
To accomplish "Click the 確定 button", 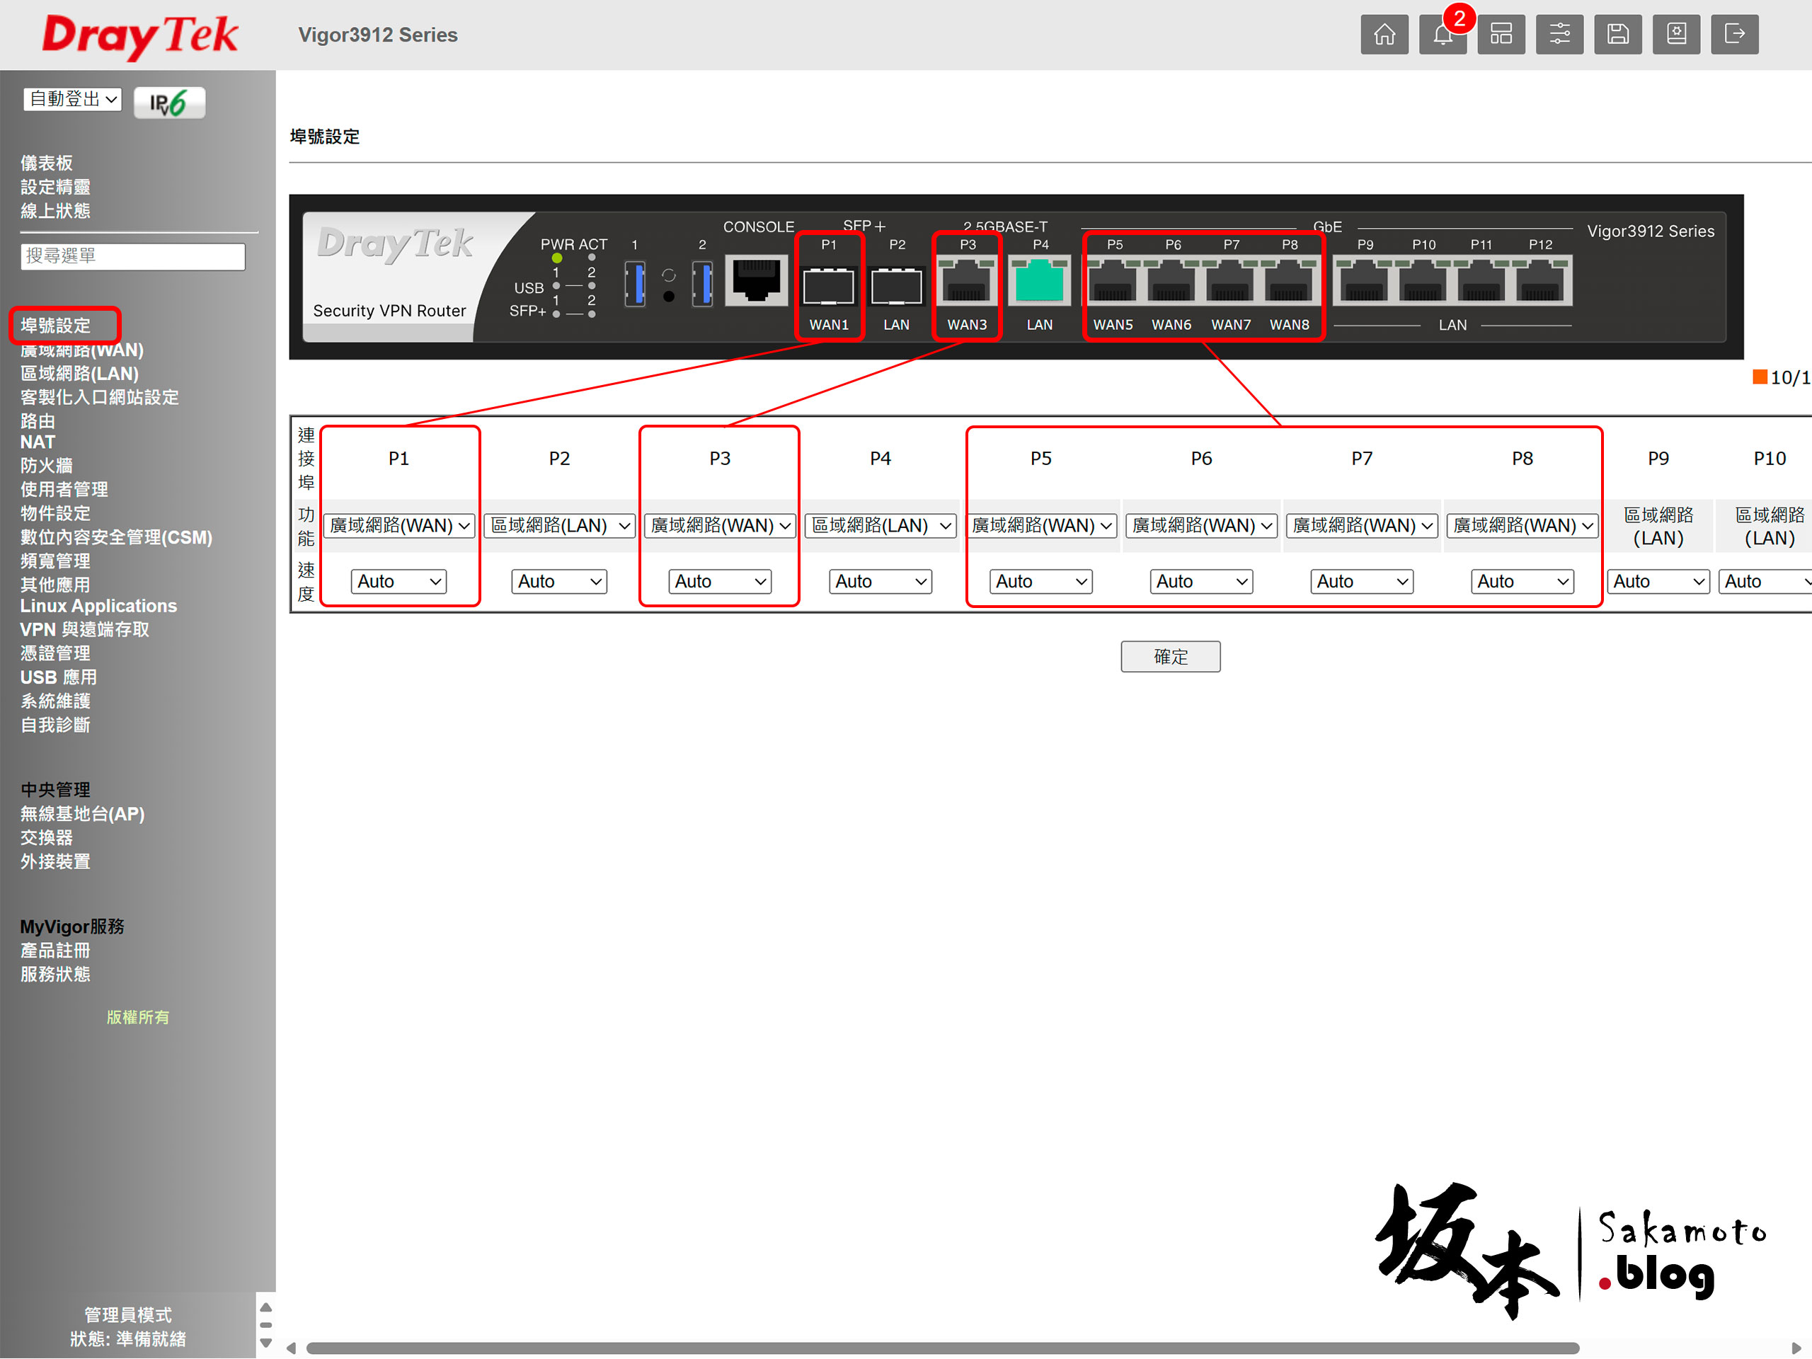I will 1170,657.
